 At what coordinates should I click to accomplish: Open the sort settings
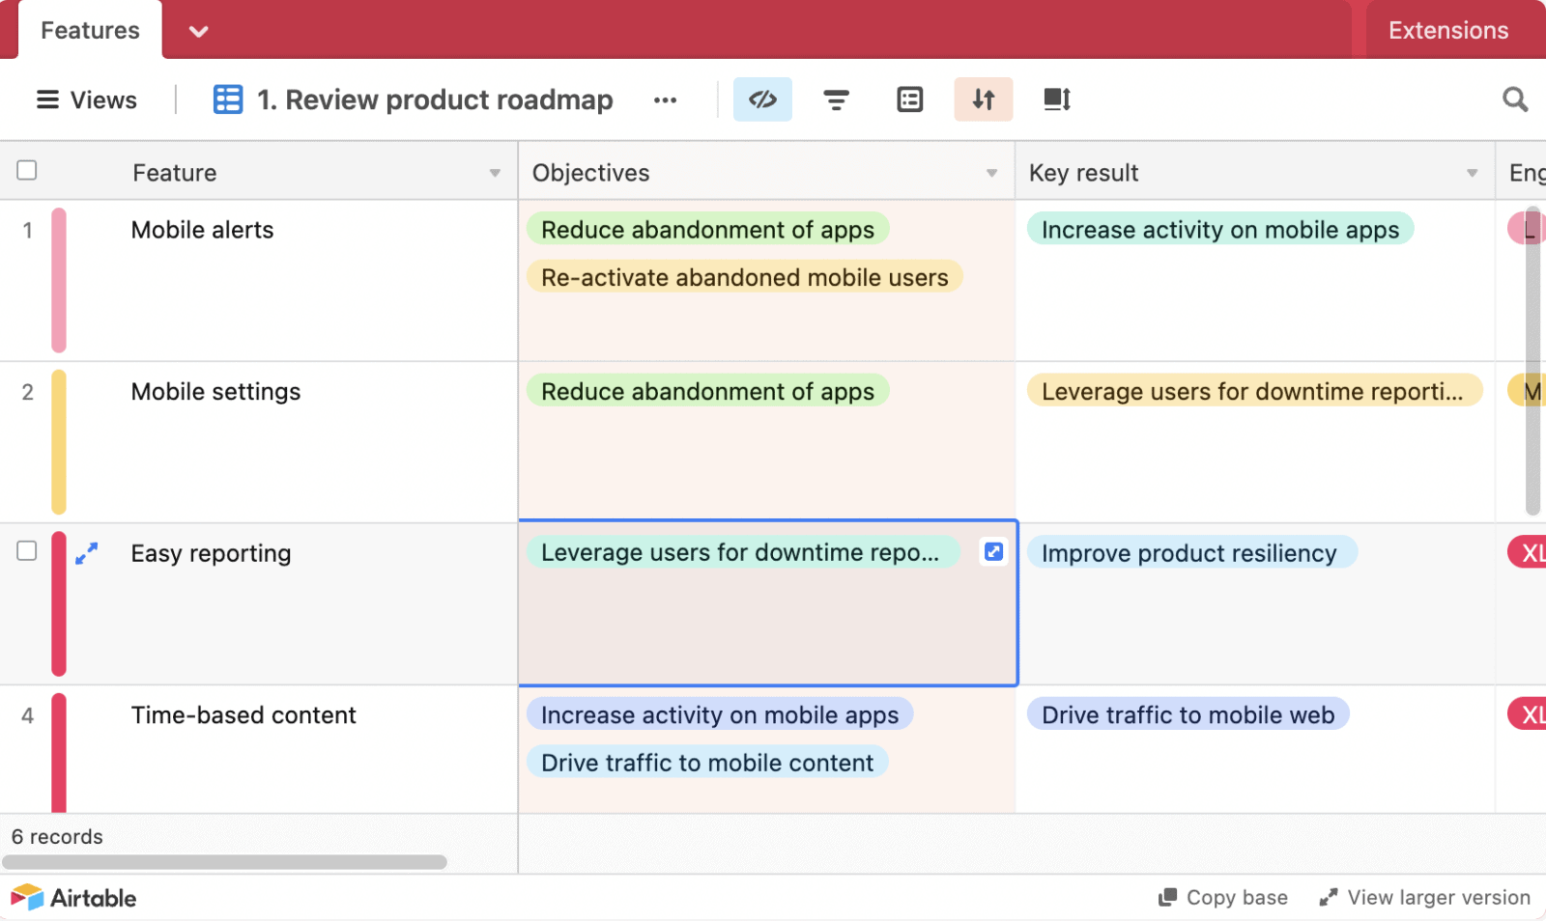[983, 99]
